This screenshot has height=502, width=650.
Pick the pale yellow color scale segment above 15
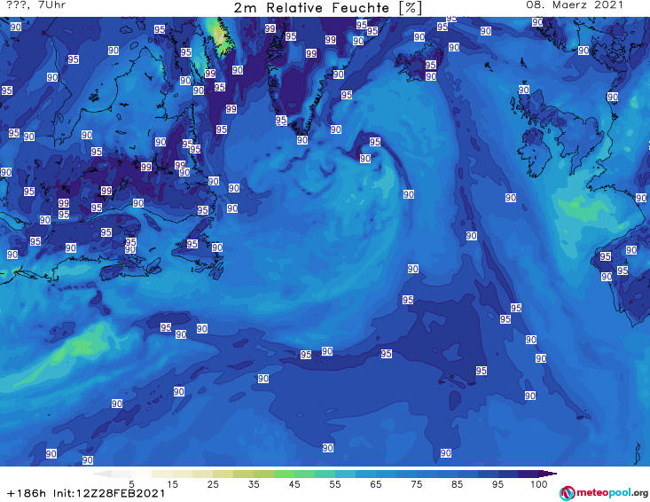pyautogui.click(x=182, y=474)
